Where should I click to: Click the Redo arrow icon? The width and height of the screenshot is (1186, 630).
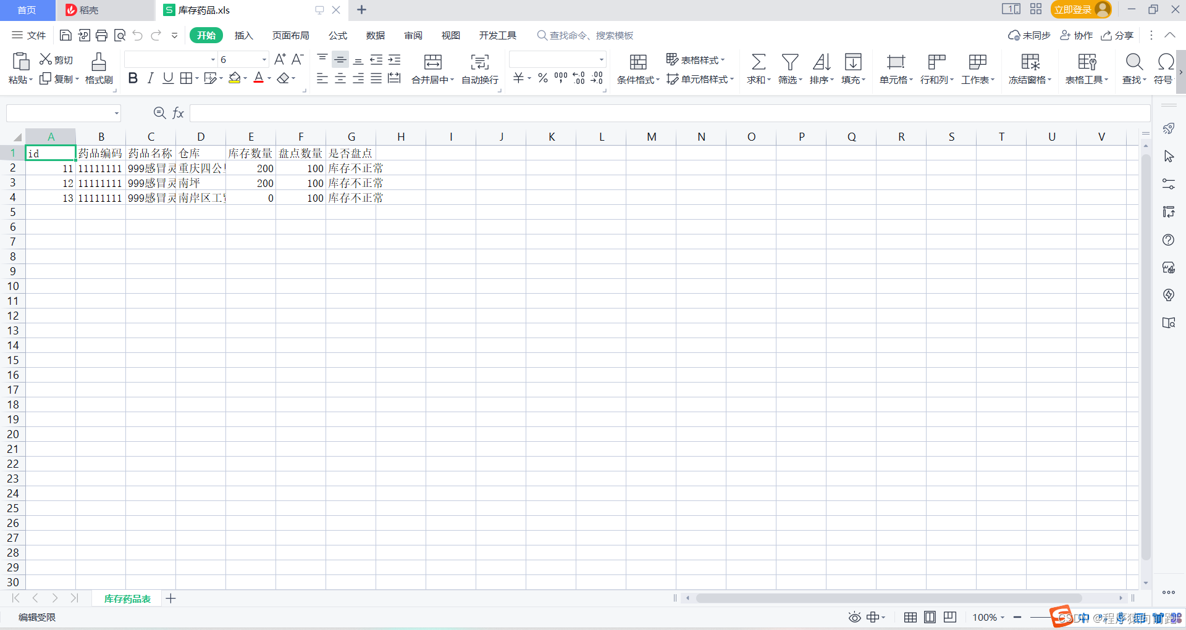point(156,35)
